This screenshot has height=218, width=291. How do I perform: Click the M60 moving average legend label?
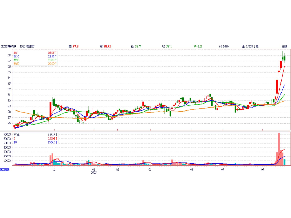(x=16, y=64)
